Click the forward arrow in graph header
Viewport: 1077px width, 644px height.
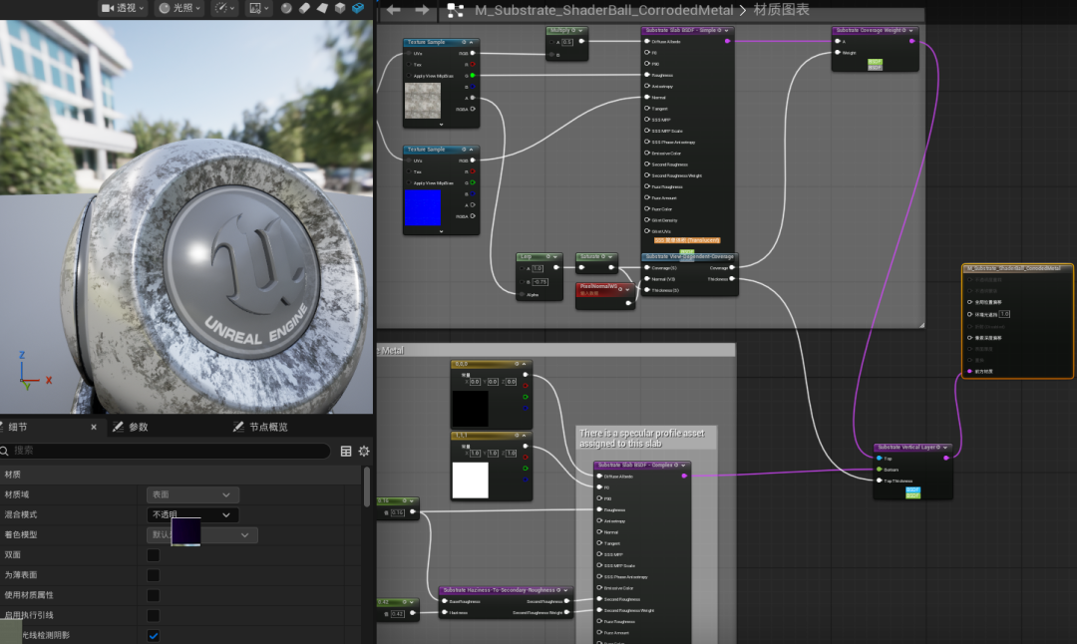click(423, 10)
